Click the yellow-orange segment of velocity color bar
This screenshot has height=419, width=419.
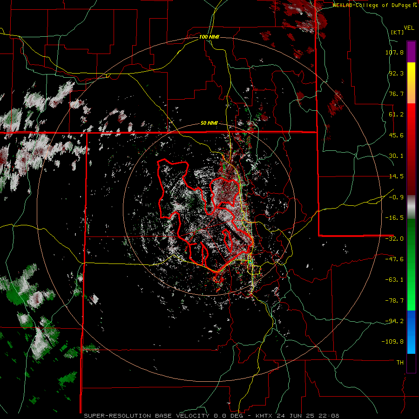pos(411,83)
